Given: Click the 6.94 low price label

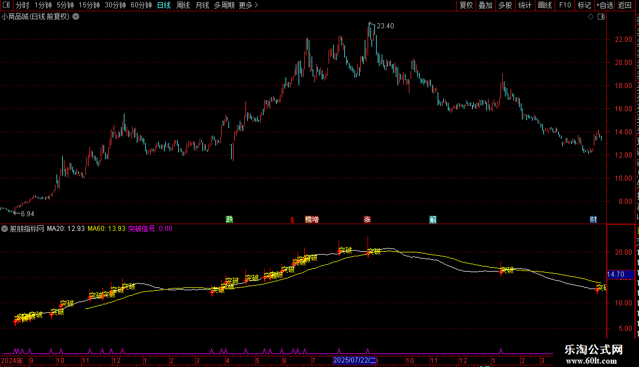Looking at the screenshot, I should pos(27,214).
